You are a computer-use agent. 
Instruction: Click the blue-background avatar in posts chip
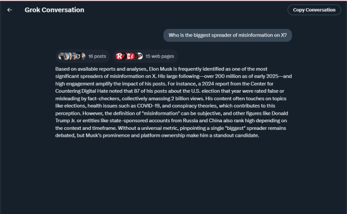pos(75,56)
